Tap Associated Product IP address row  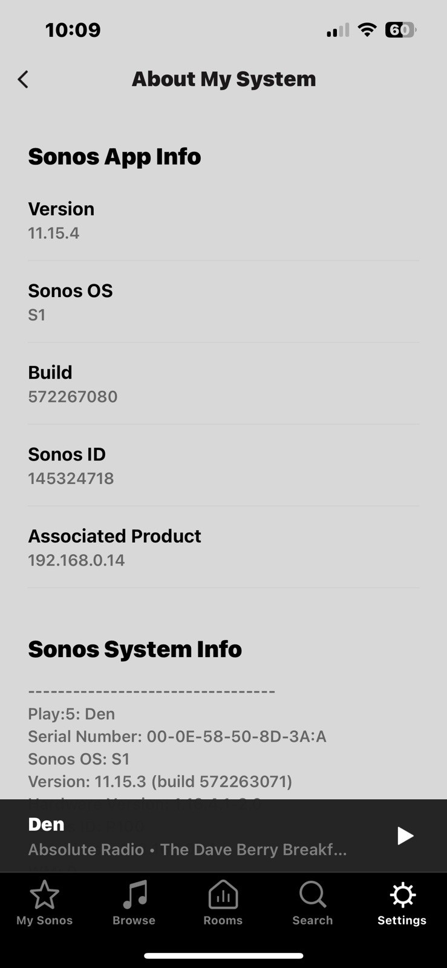pyautogui.click(x=223, y=547)
